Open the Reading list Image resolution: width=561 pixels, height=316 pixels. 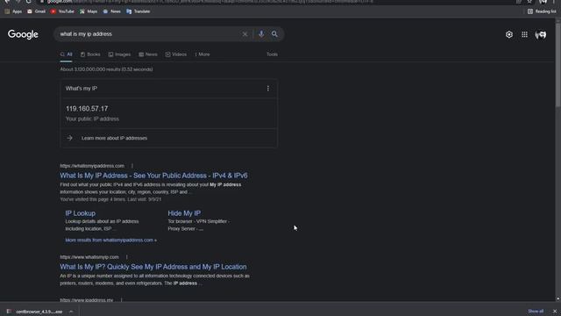click(x=542, y=11)
